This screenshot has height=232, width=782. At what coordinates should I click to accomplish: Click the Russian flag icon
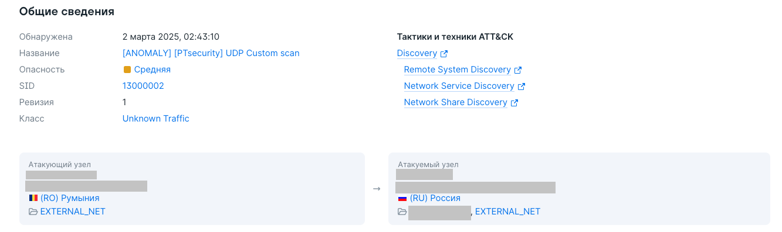click(402, 198)
